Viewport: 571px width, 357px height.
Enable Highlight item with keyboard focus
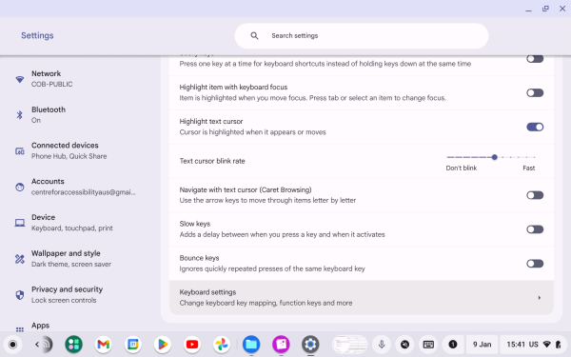pyautogui.click(x=535, y=93)
